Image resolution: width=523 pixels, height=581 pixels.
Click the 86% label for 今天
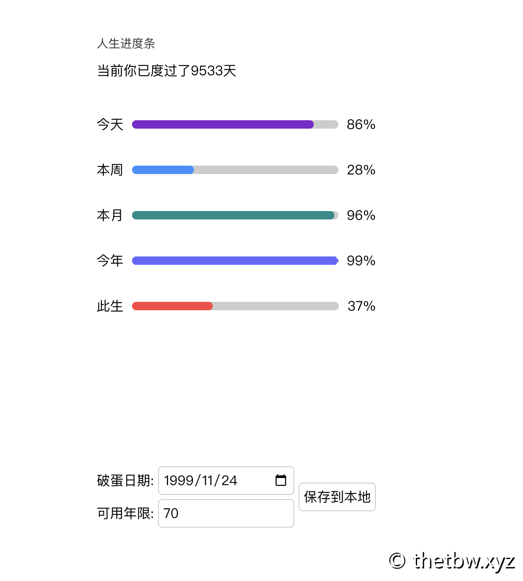click(x=361, y=124)
